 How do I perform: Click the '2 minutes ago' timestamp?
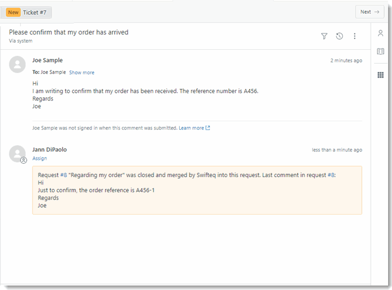pyautogui.click(x=346, y=60)
